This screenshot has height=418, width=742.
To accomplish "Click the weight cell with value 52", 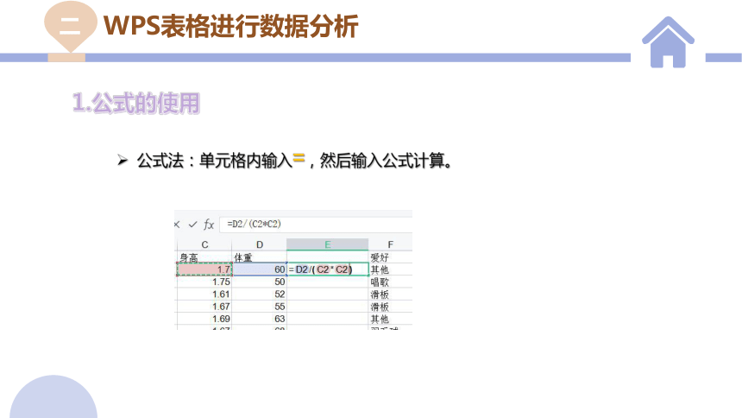I will pyautogui.click(x=260, y=294).
